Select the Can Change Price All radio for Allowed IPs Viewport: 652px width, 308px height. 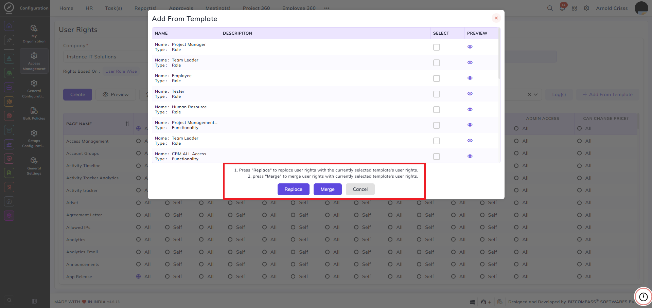click(579, 227)
